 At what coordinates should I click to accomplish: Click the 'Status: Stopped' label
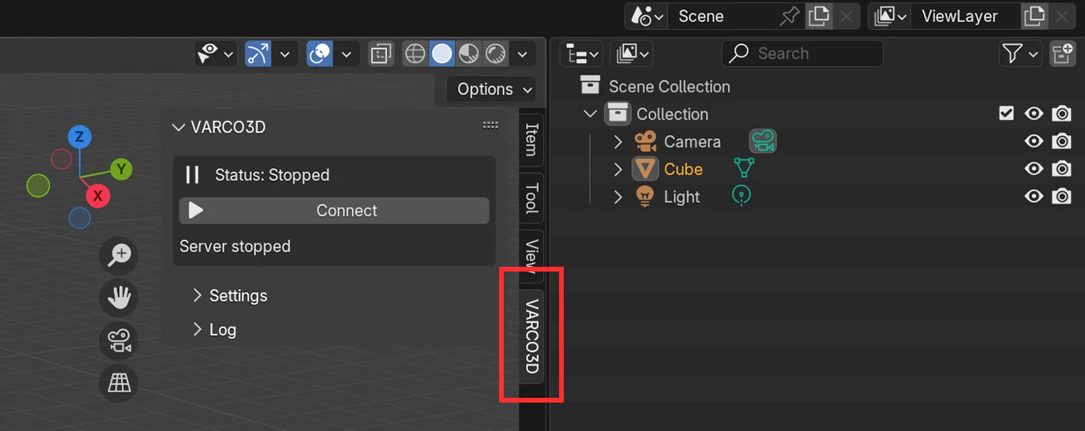[x=272, y=175]
